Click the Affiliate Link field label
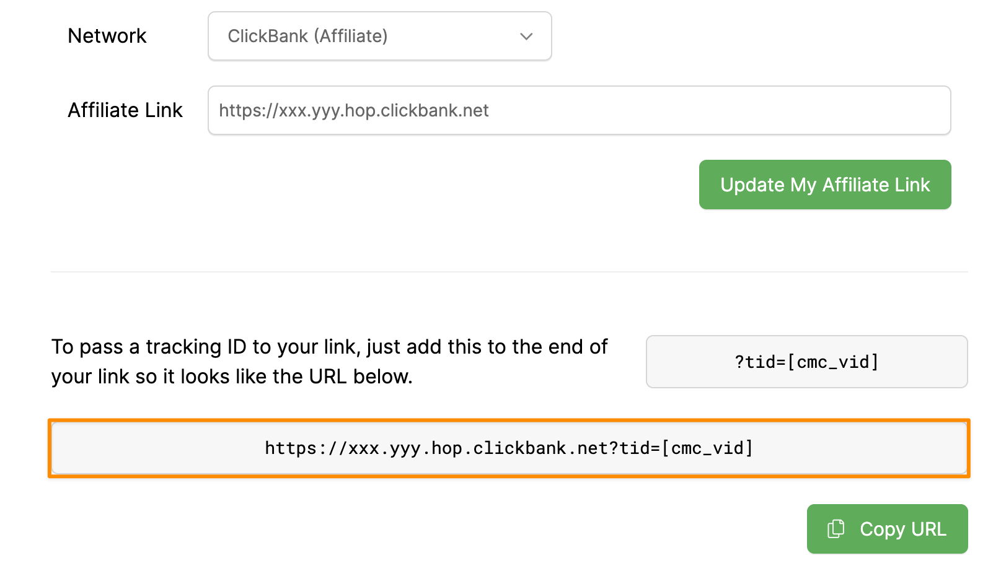Image resolution: width=988 pixels, height=571 pixels. pyautogui.click(x=125, y=110)
